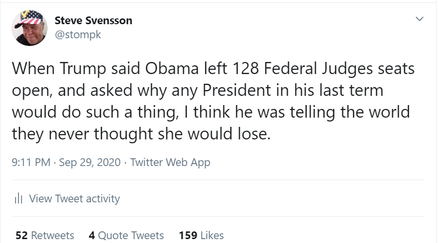Click the number 52 retweet count
This screenshot has height=243, width=439.
click(21, 235)
